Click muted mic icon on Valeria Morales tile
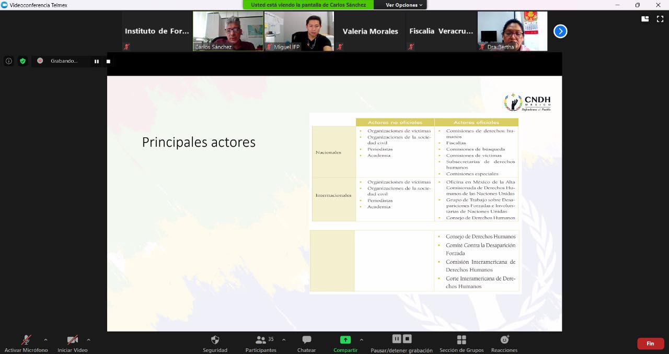This screenshot has height=354, width=669. [x=340, y=46]
